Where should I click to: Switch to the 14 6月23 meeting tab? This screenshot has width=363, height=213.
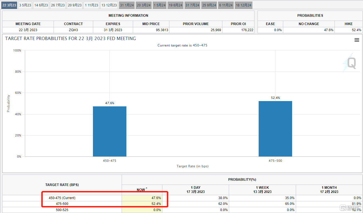tap(41, 5)
